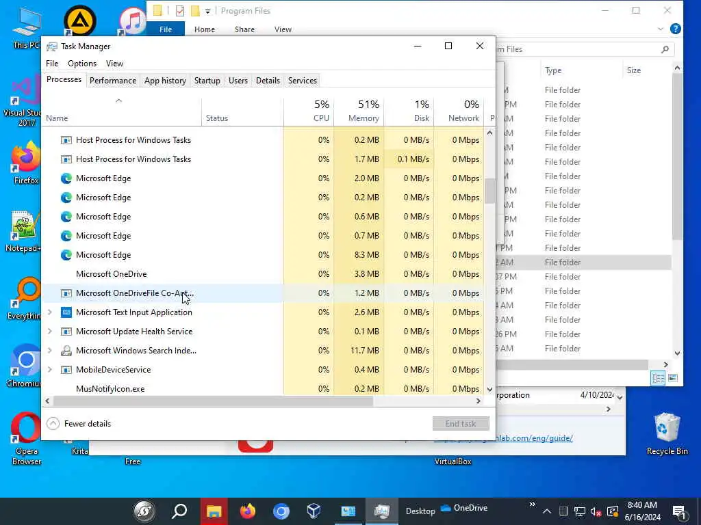Click the 0.1 MB/s disk cell
Viewport: 701px width, 525px height.
tap(409, 159)
